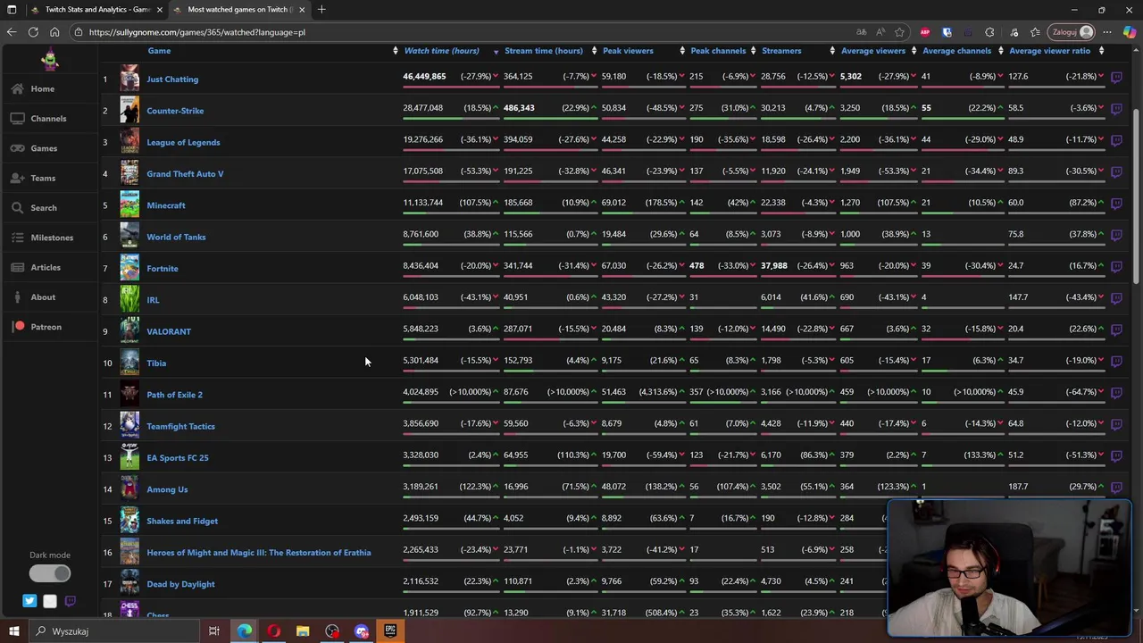Toggle Watch time (hours) sort order

(x=441, y=51)
